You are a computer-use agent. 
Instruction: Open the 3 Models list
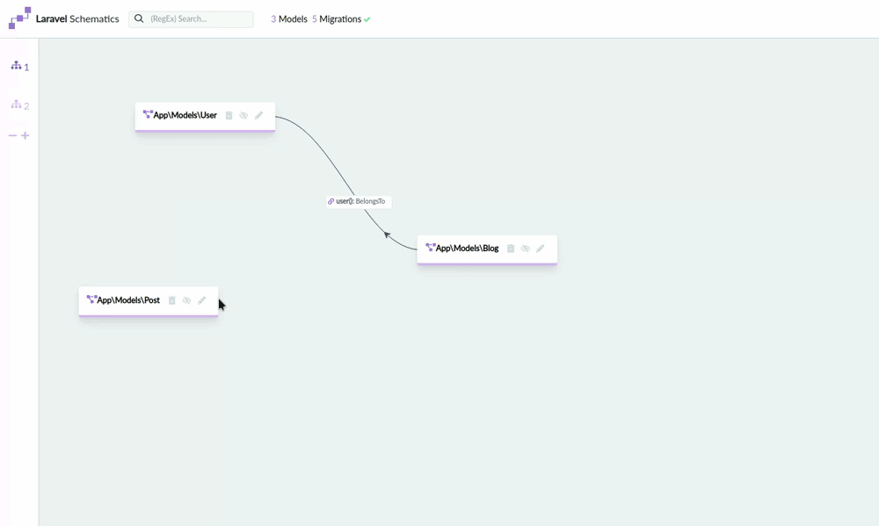(289, 19)
